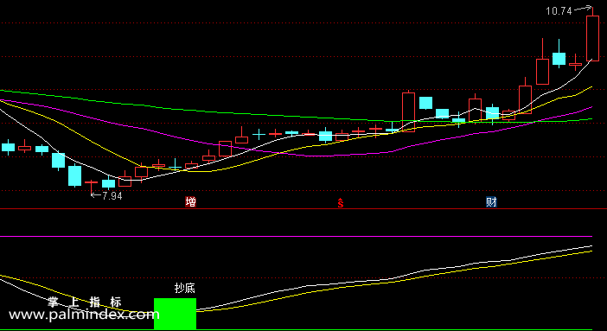The height and width of the screenshot is (331, 607).
Task: Click the red divider line between chart panels
Action: pyautogui.click(x=303, y=209)
